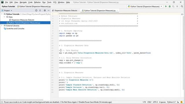185x104 pixels.
Task: Click the Stop process square icon
Action: click(177, 6)
